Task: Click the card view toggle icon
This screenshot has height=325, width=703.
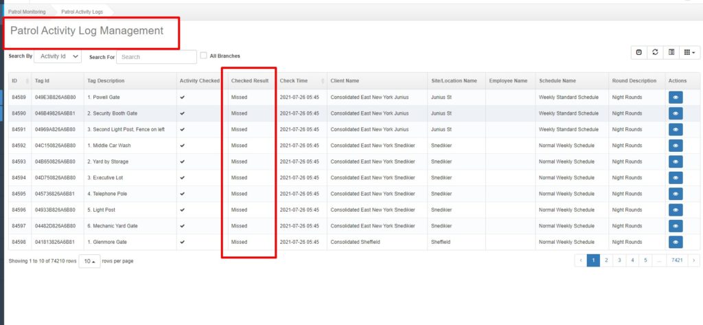Action: click(x=672, y=52)
